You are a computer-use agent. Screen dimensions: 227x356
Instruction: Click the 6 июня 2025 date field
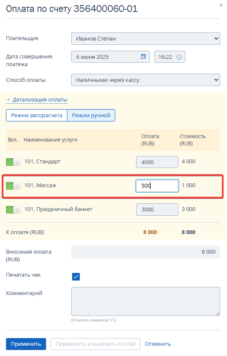tap(111, 57)
